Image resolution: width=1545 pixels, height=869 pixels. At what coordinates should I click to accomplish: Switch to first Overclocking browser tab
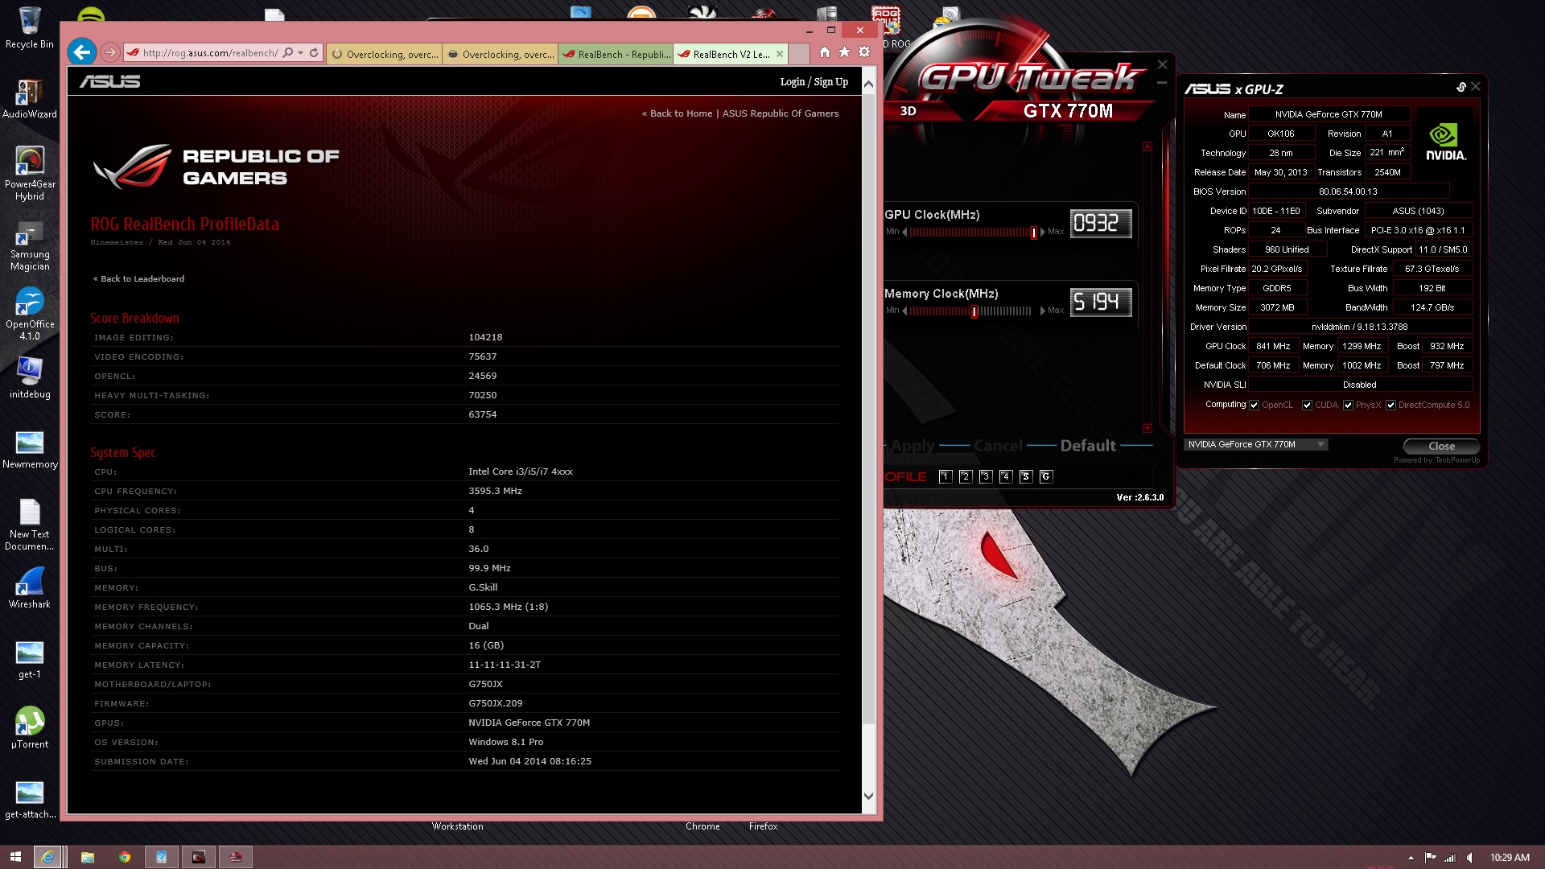coord(385,54)
